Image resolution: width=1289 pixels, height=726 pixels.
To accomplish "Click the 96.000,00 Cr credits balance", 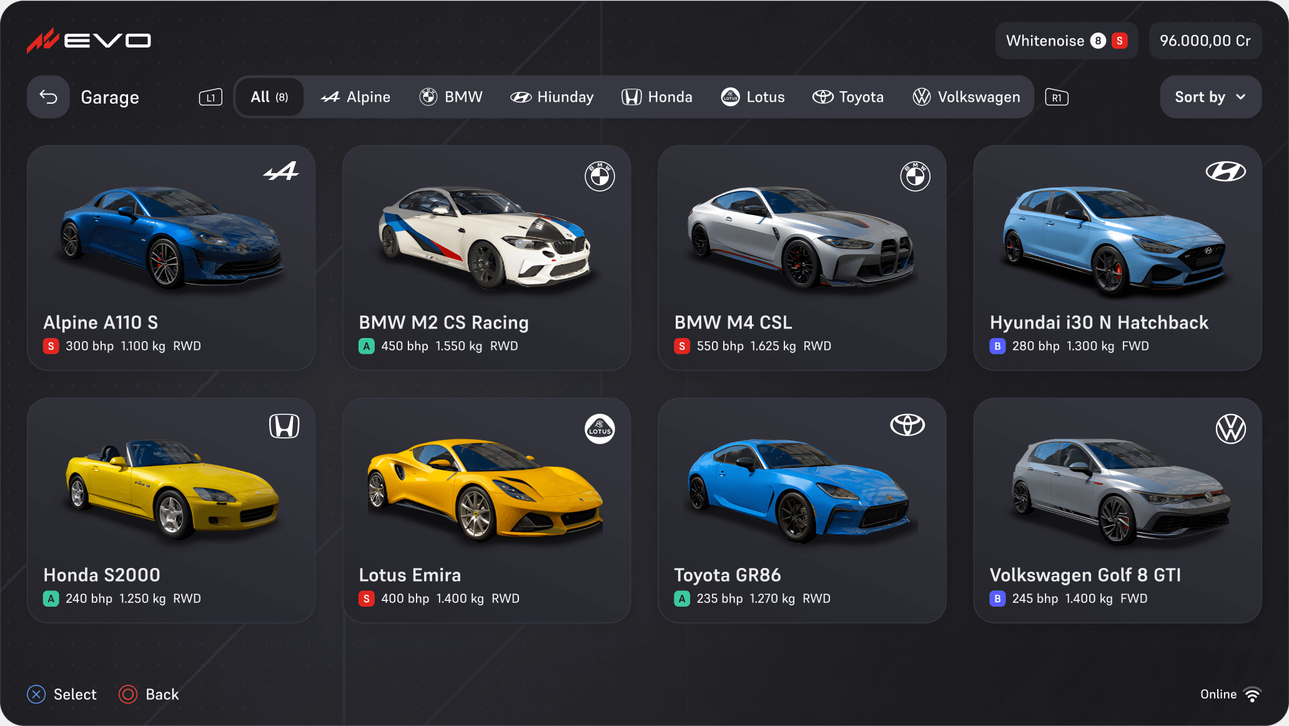I will click(1205, 41).
